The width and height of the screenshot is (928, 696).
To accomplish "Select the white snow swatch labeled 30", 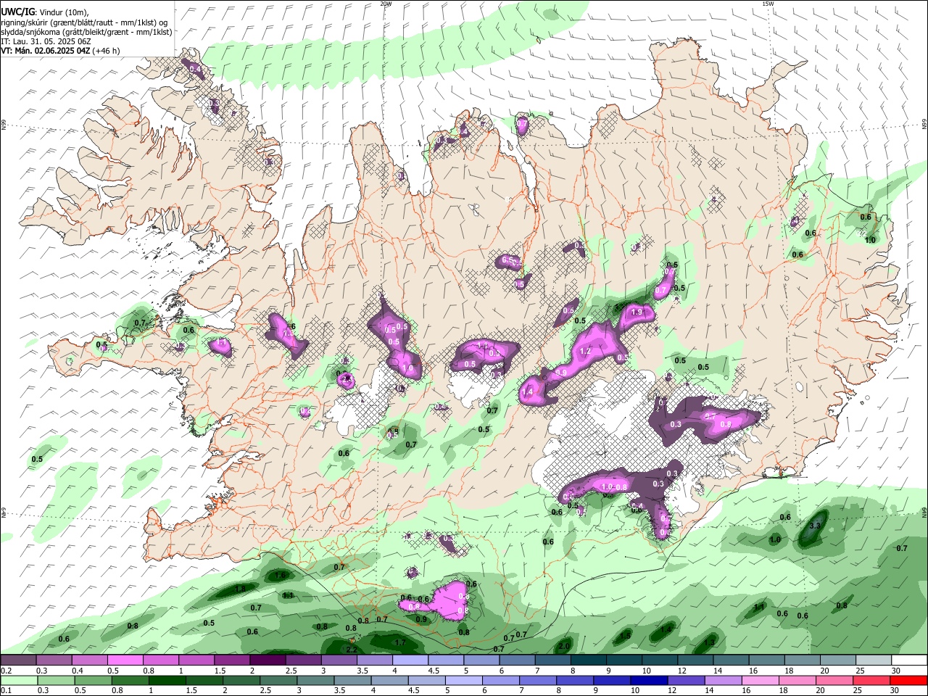I will tap(909, 660).
